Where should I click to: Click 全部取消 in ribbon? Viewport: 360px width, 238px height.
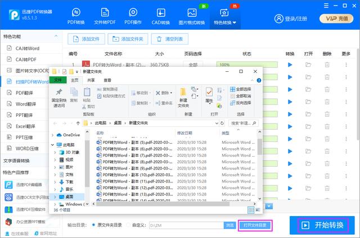click(241, 96)
